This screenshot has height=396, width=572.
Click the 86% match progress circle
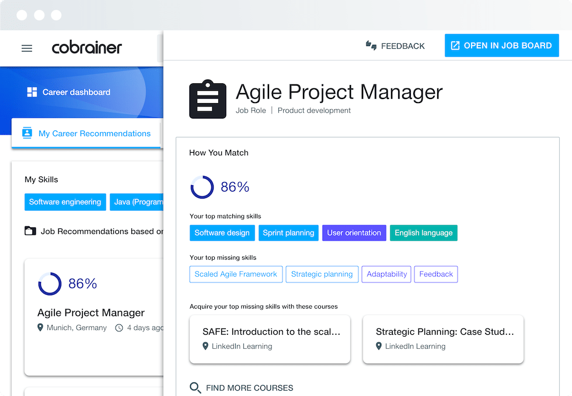pos(203,188)
